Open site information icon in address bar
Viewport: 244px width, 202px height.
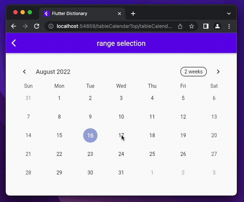tap(51, 26)
